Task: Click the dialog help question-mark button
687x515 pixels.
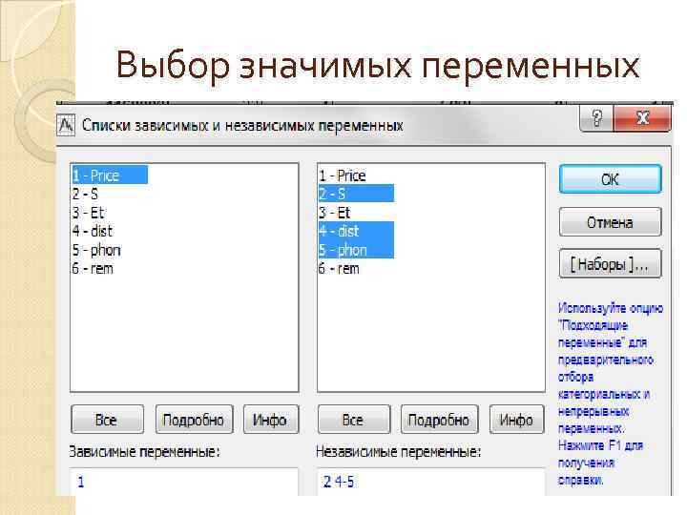Action: tap(596, 118)
